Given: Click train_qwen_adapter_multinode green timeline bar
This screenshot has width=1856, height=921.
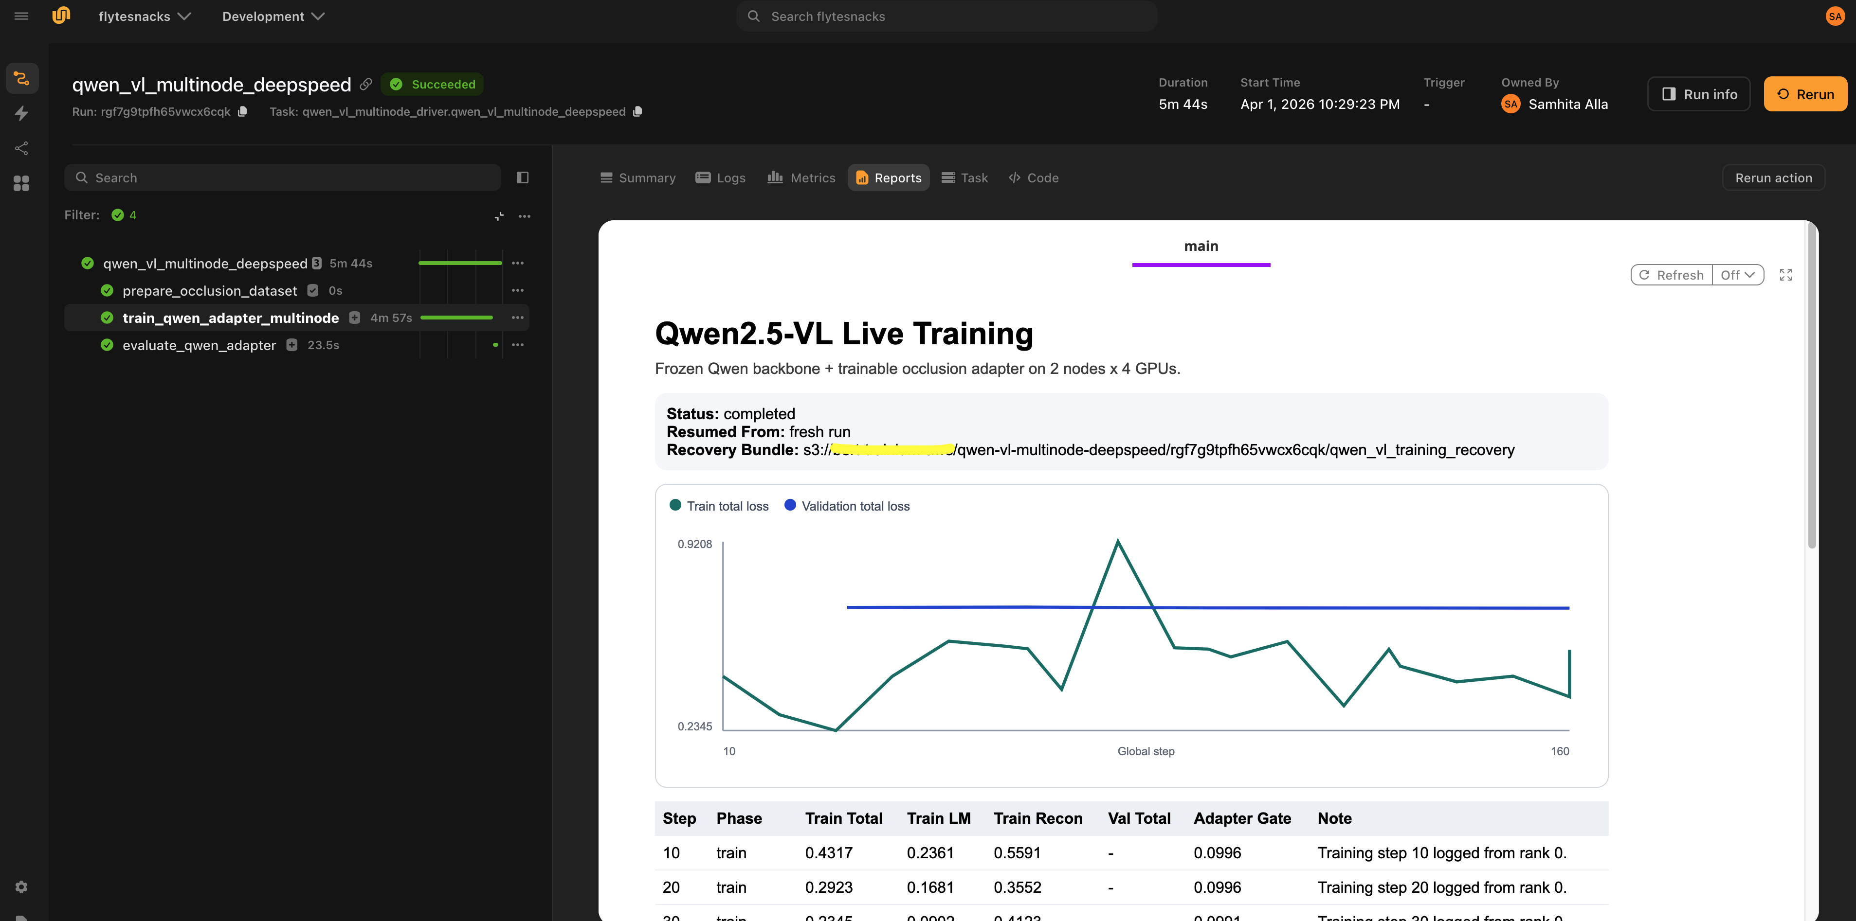Looking at the screenshot, I should coord(457,317).
